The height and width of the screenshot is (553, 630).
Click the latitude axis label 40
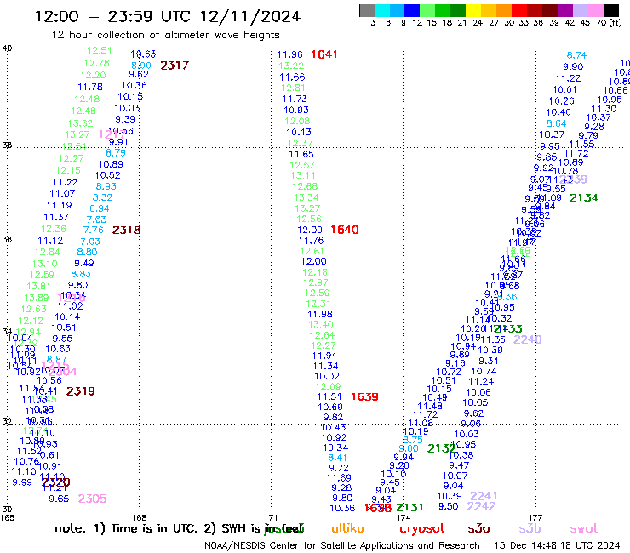[x=7, y=48]
